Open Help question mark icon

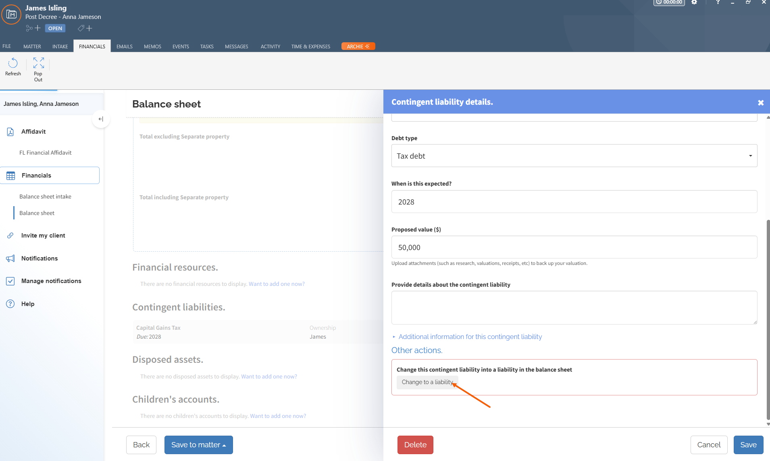click(x=10, y=304)
